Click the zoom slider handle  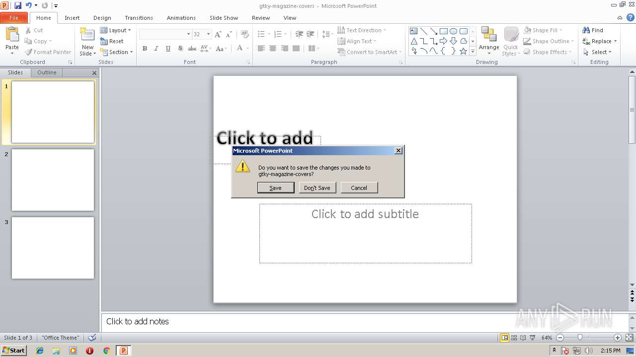(580, 338)
